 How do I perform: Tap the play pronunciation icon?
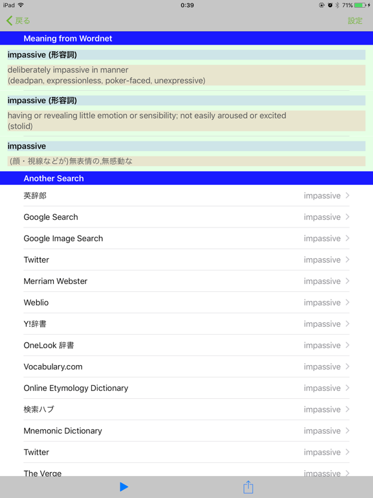pos(124,487)
